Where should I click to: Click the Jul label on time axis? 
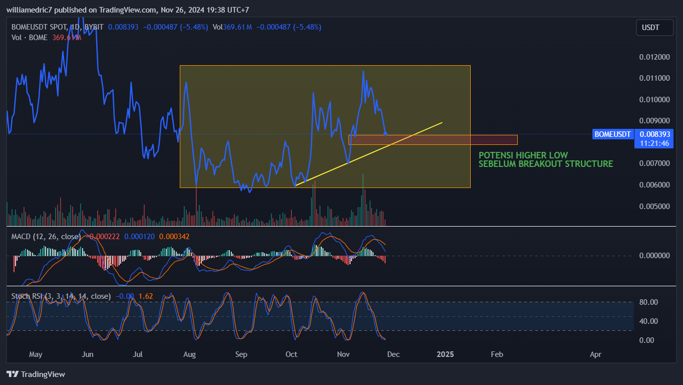click(138, 354)
